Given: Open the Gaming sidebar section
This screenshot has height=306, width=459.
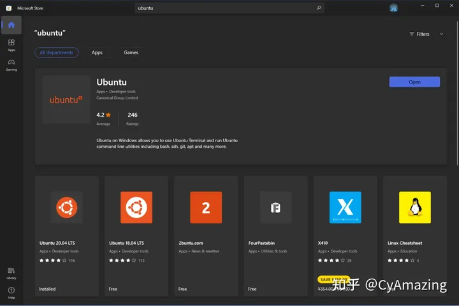Looking at the screenshot, I should [x=11, y=65].
